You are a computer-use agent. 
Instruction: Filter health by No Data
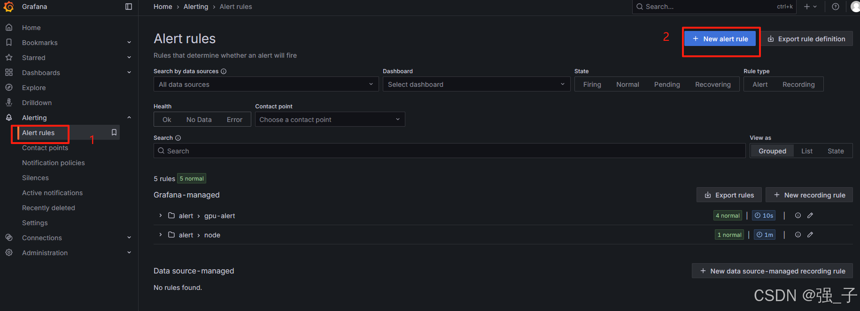[199, 120]
